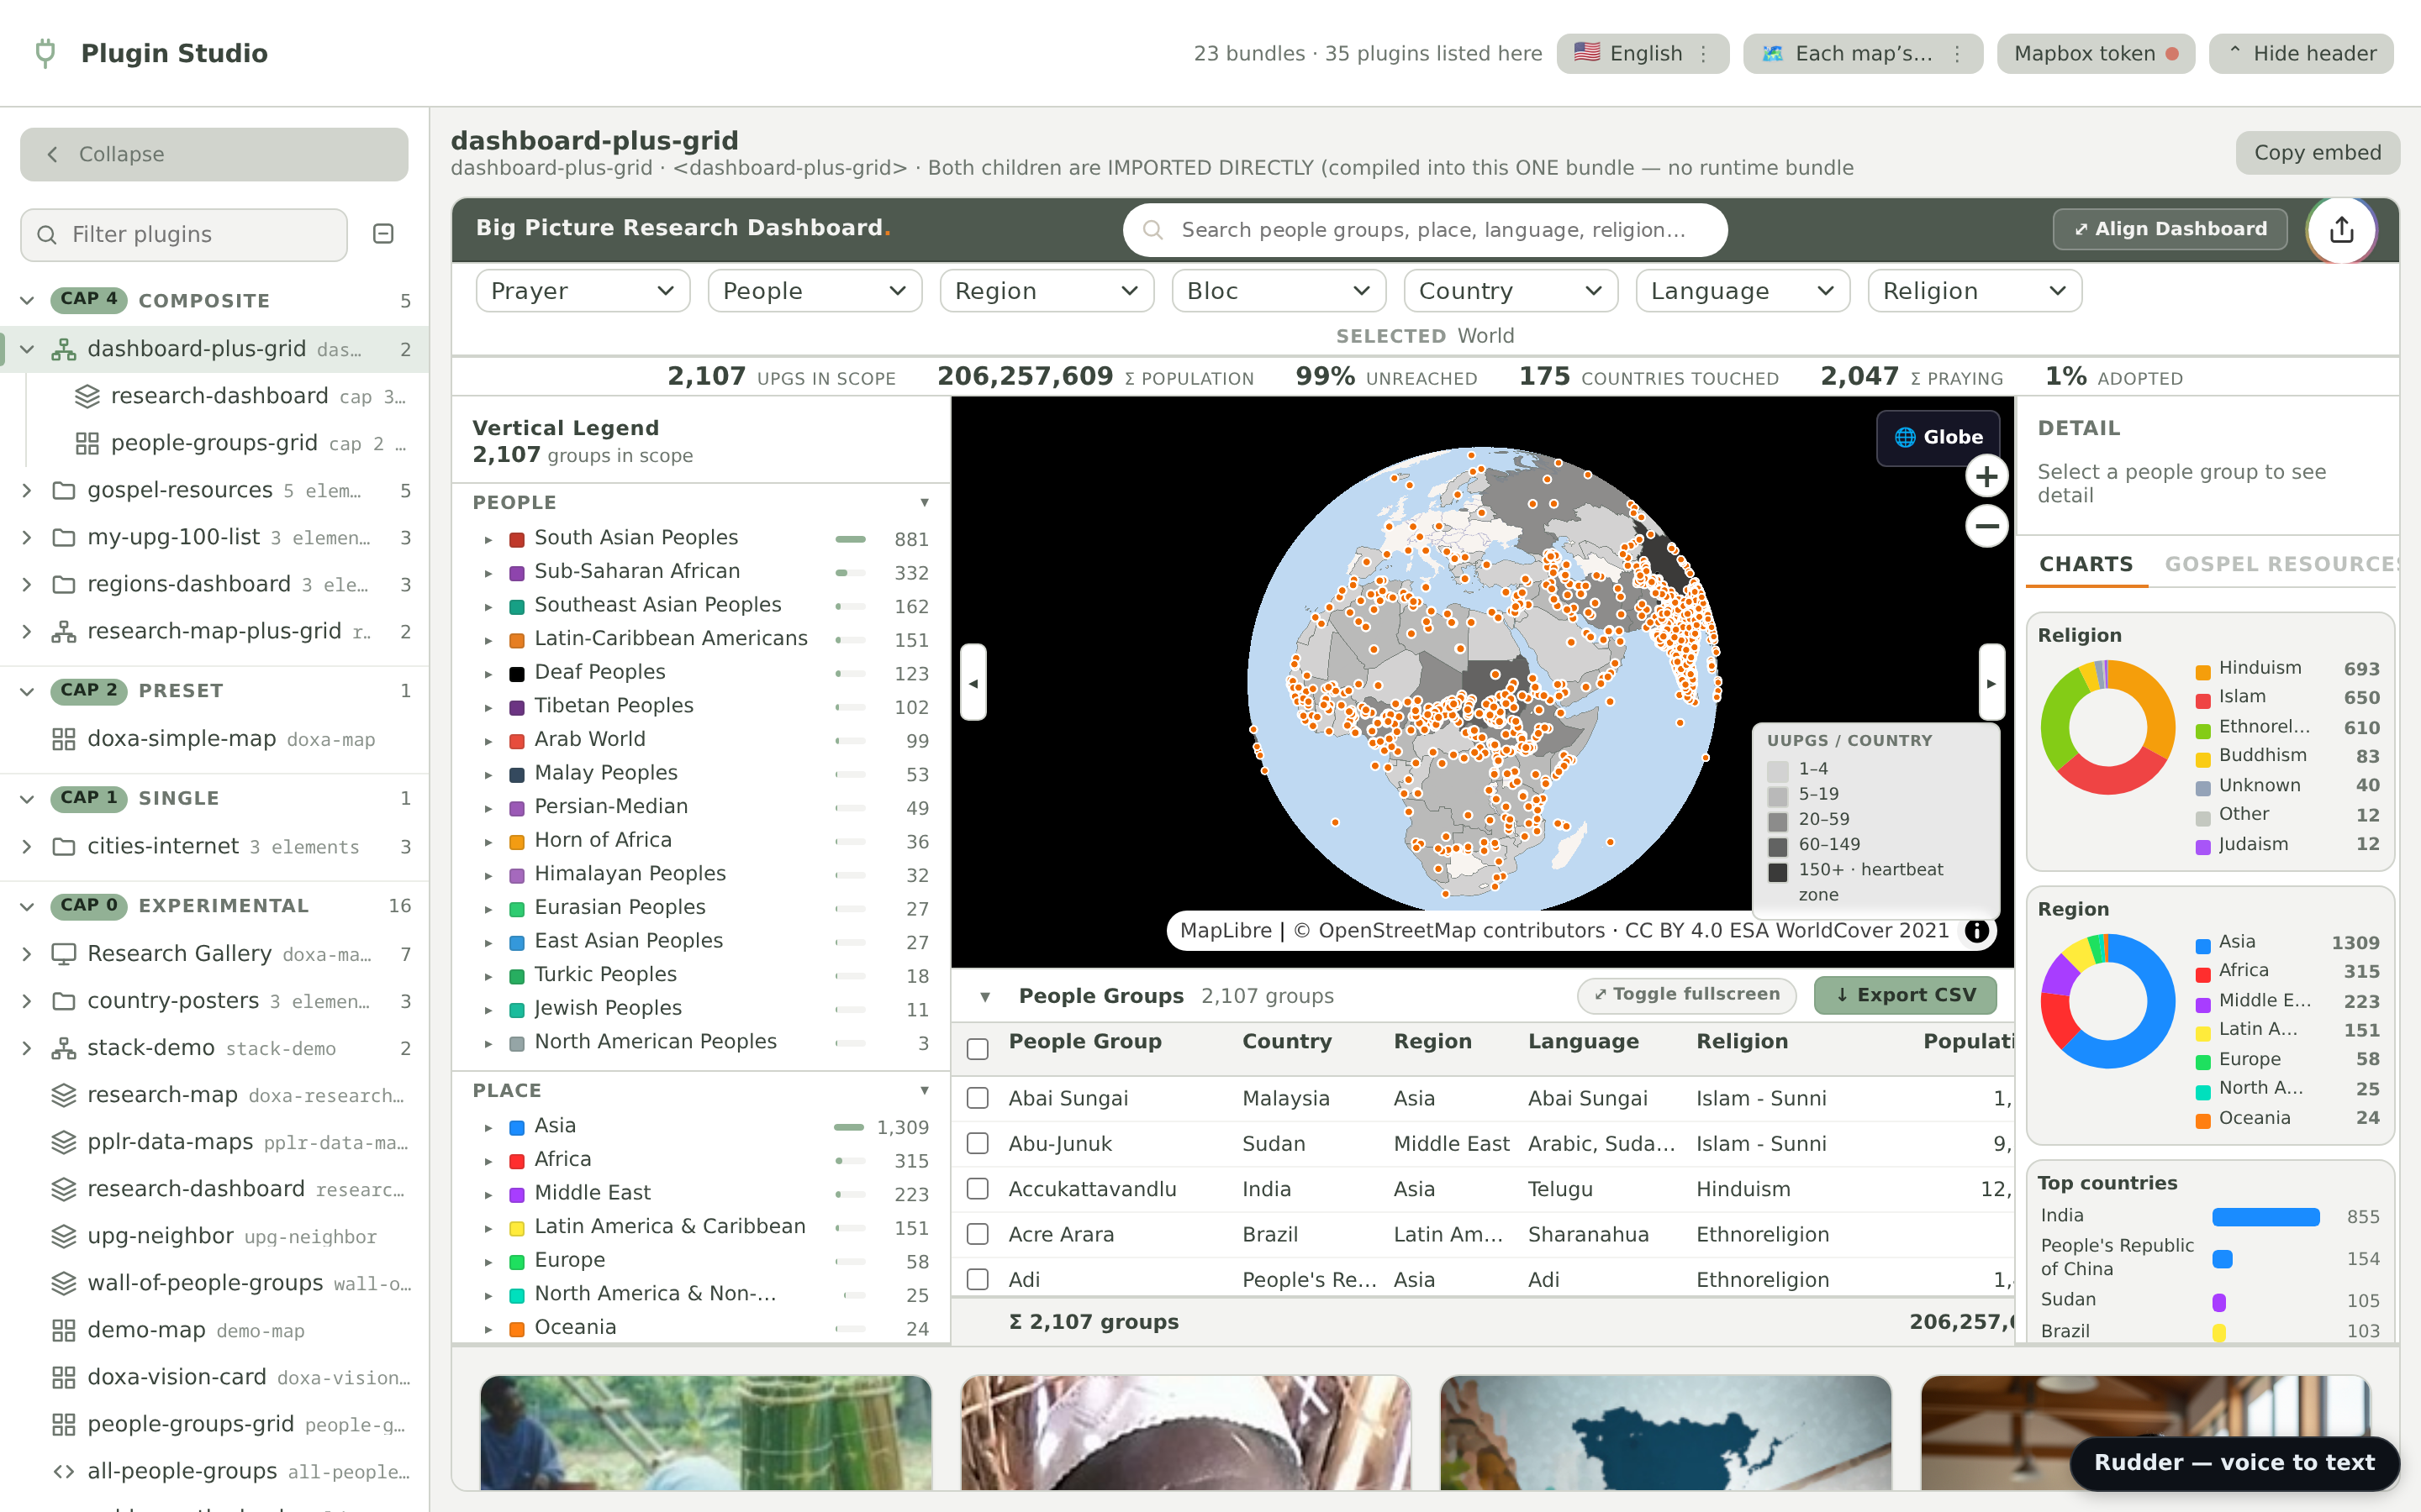Select the Charts tab
Screen dimensions: 2421x1512
pos(2086,564)
